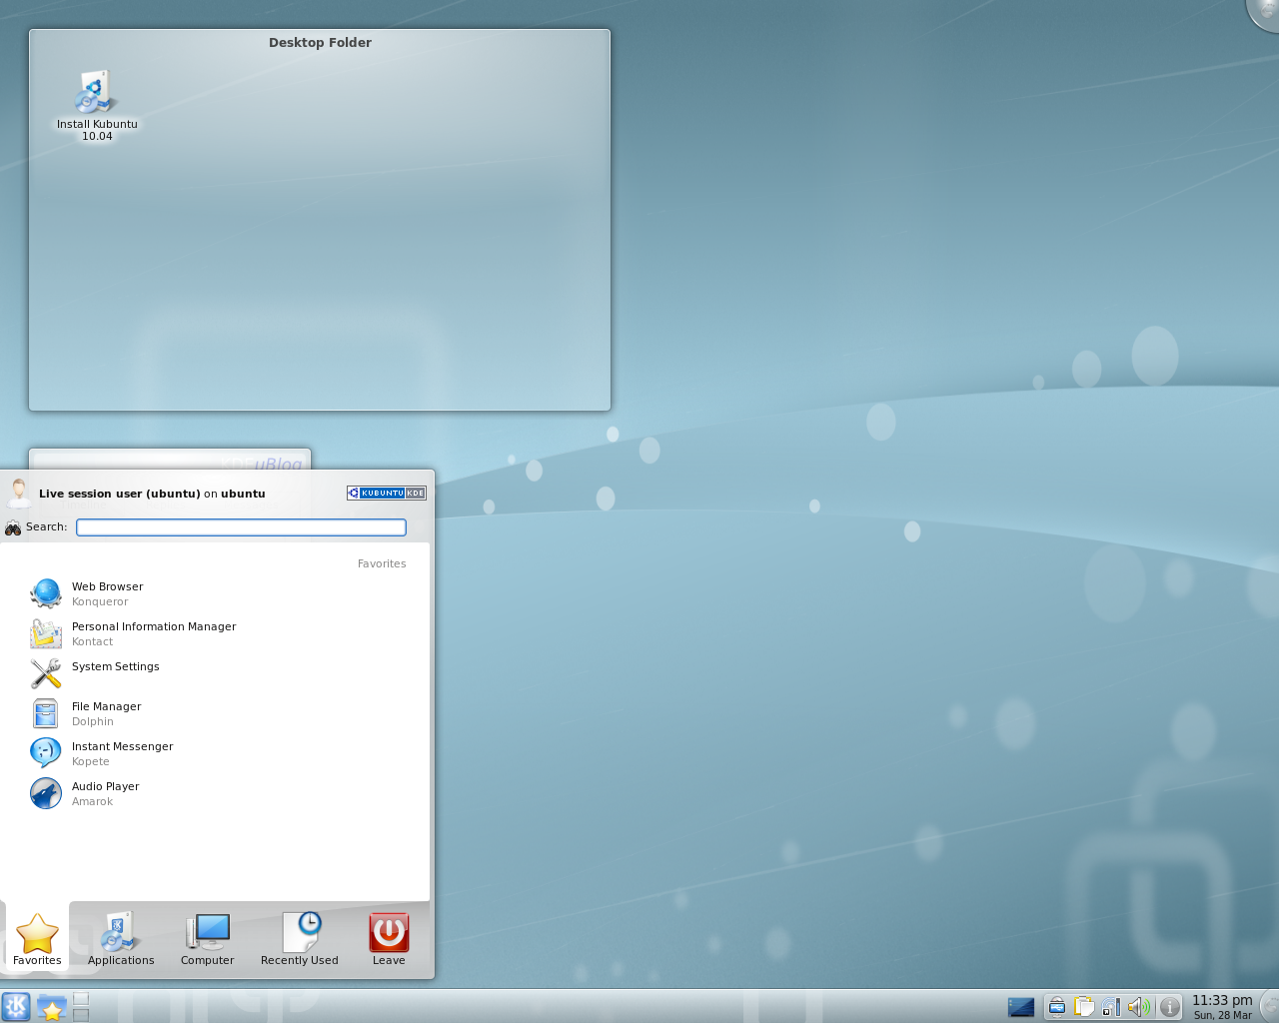
Task: Click the digital clock showing 11:33 pm
Action: point(1222,1006)
